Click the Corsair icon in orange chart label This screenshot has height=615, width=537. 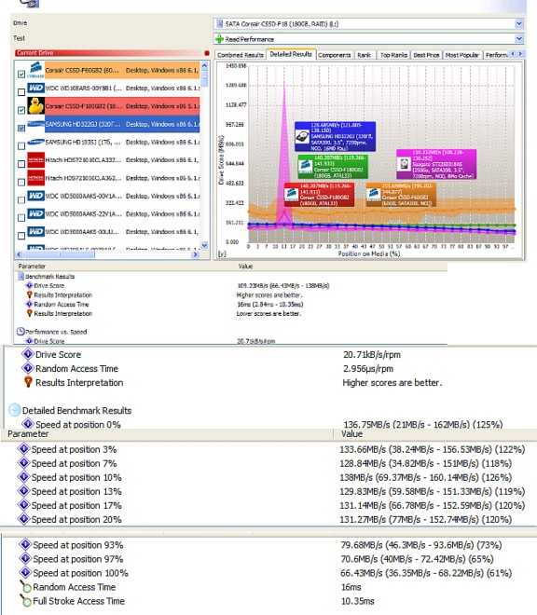click(x=374, y=194)
